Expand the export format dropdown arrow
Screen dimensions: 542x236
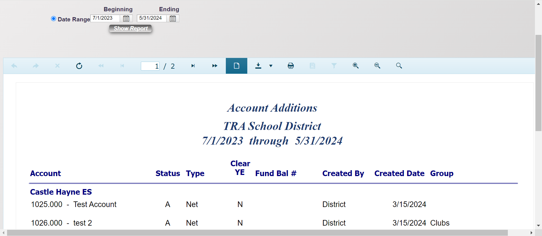tap(271, 66)
